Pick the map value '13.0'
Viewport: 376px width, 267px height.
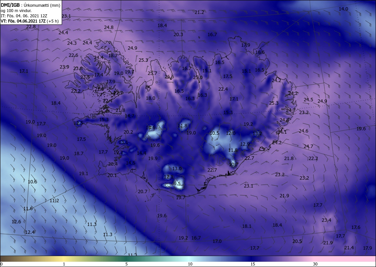[x=177, y=169]
